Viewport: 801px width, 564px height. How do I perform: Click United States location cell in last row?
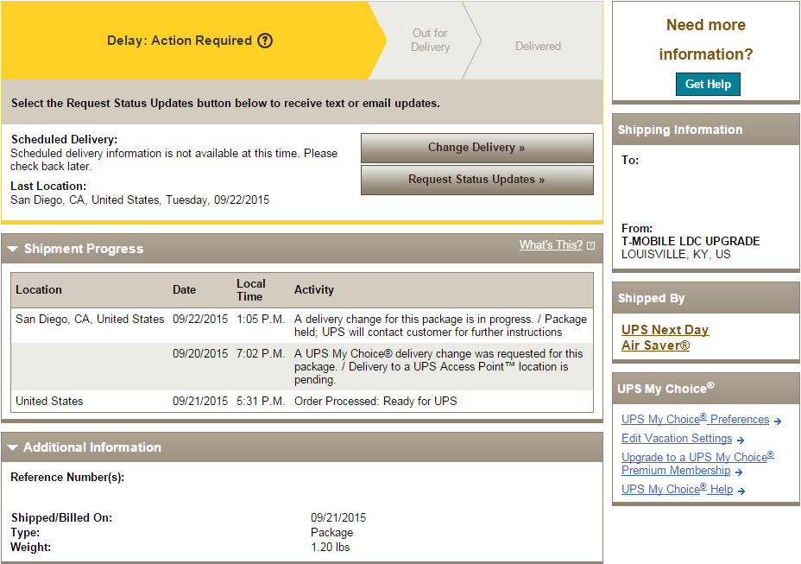click(49, 401)
